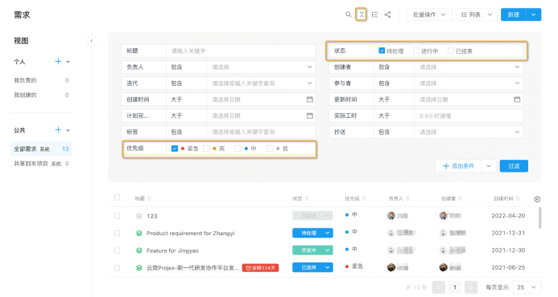Expand the dropdown arrow beside 添加条件
Screen dimensions: 558x297
tap(489, 166)
